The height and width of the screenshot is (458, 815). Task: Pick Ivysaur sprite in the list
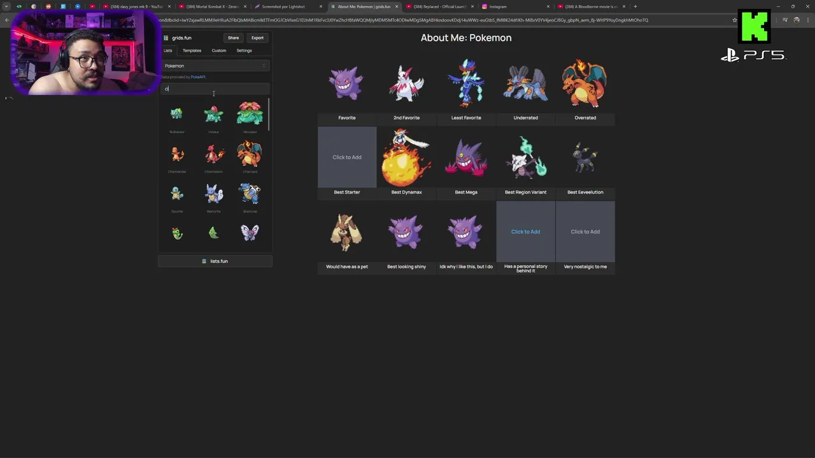pyautogui.click(x=213, y=114)
